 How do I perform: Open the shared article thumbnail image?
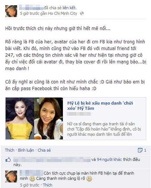[x=34, y=118]
